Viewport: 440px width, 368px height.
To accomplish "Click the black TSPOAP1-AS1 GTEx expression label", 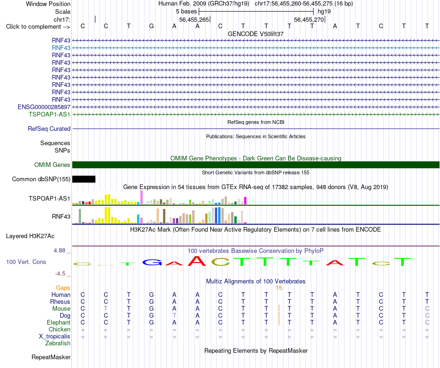I will pyautogui.click(x=50, y=198).
